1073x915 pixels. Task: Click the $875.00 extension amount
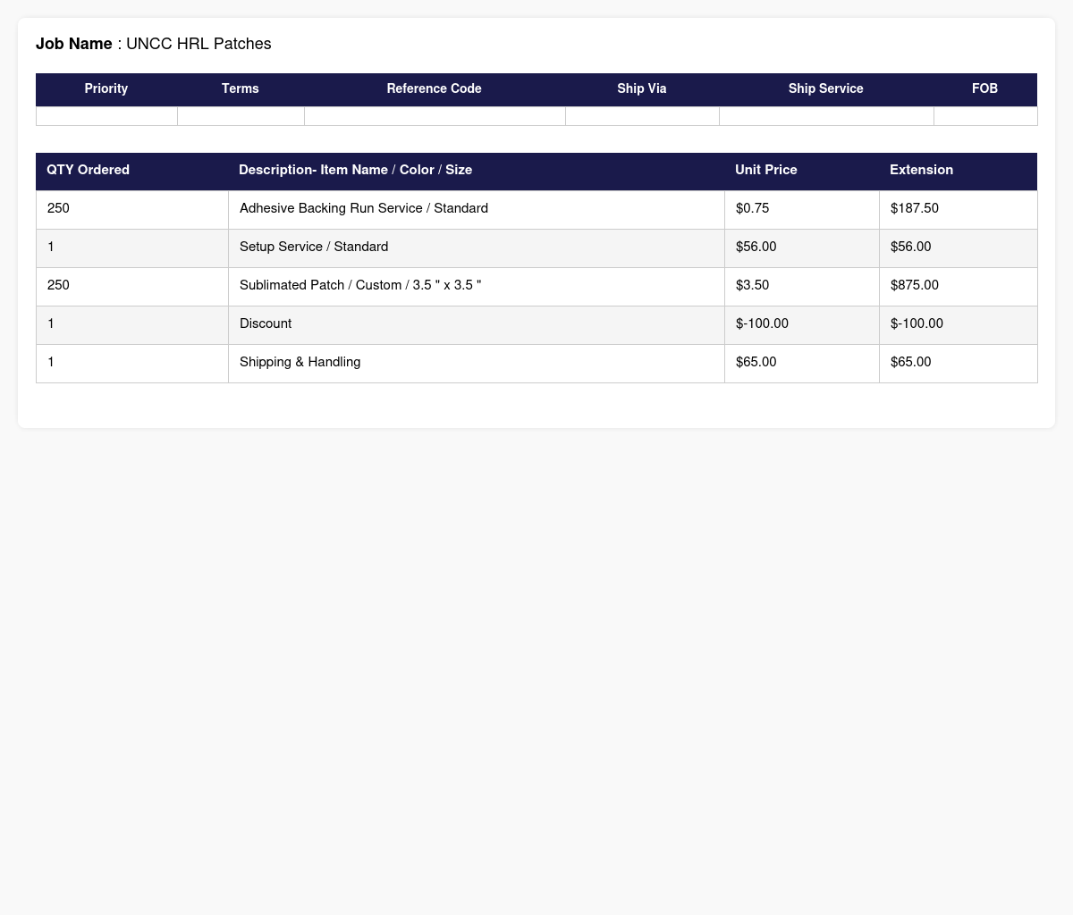(x=915, y=285)
